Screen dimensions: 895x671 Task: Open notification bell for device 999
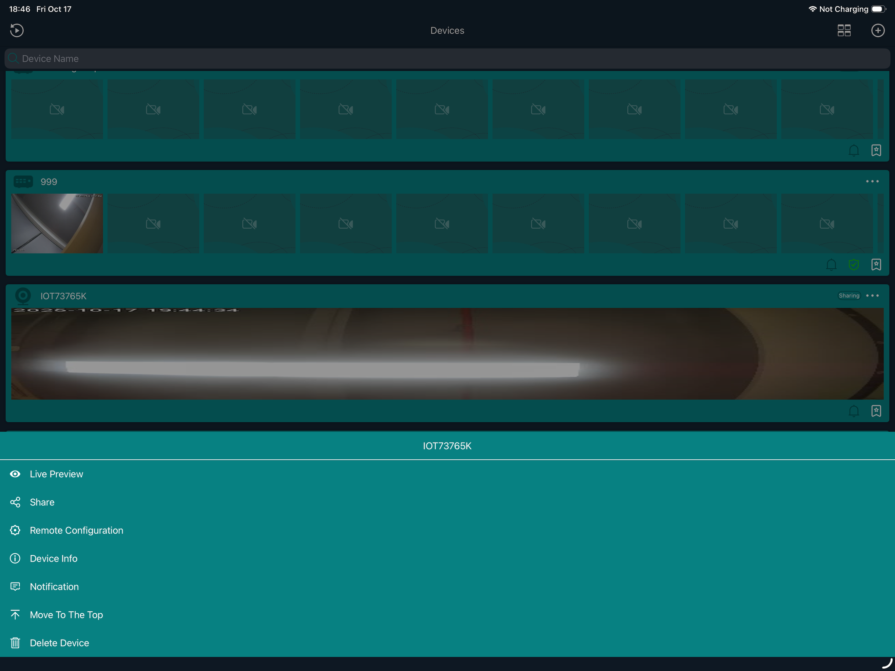coord(831,265)
